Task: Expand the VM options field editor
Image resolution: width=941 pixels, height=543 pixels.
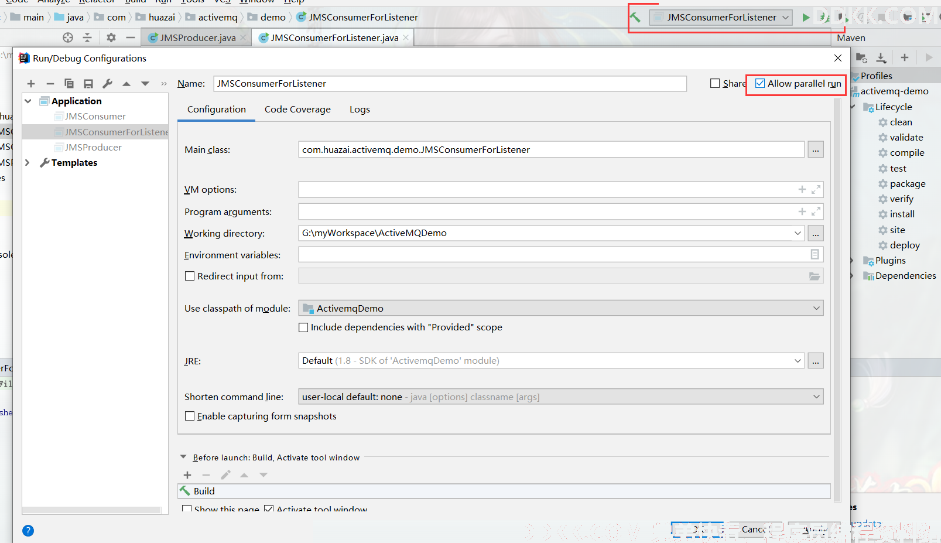Action: [816, 189]
